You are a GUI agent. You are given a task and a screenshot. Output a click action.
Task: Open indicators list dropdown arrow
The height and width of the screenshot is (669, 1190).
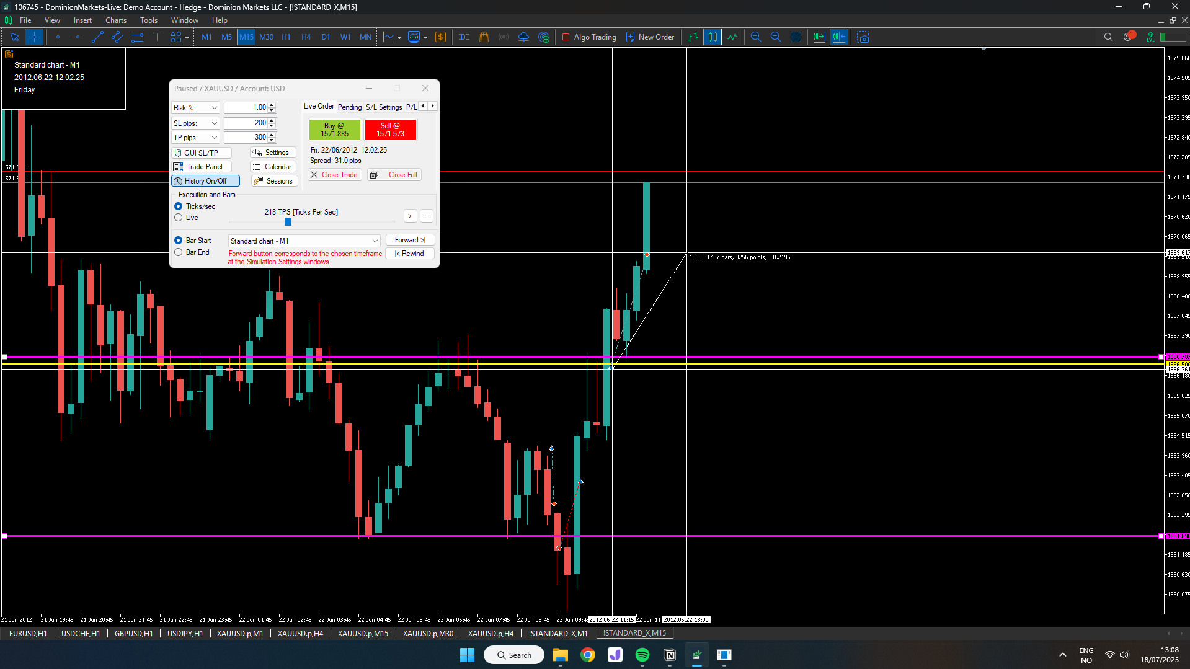tap(425, 38)
